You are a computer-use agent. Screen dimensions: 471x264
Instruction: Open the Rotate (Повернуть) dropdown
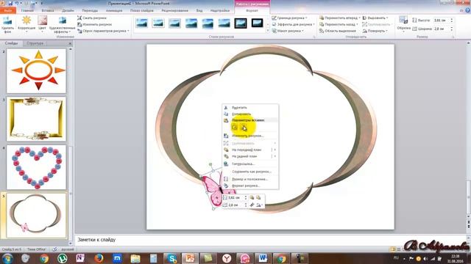375,31
